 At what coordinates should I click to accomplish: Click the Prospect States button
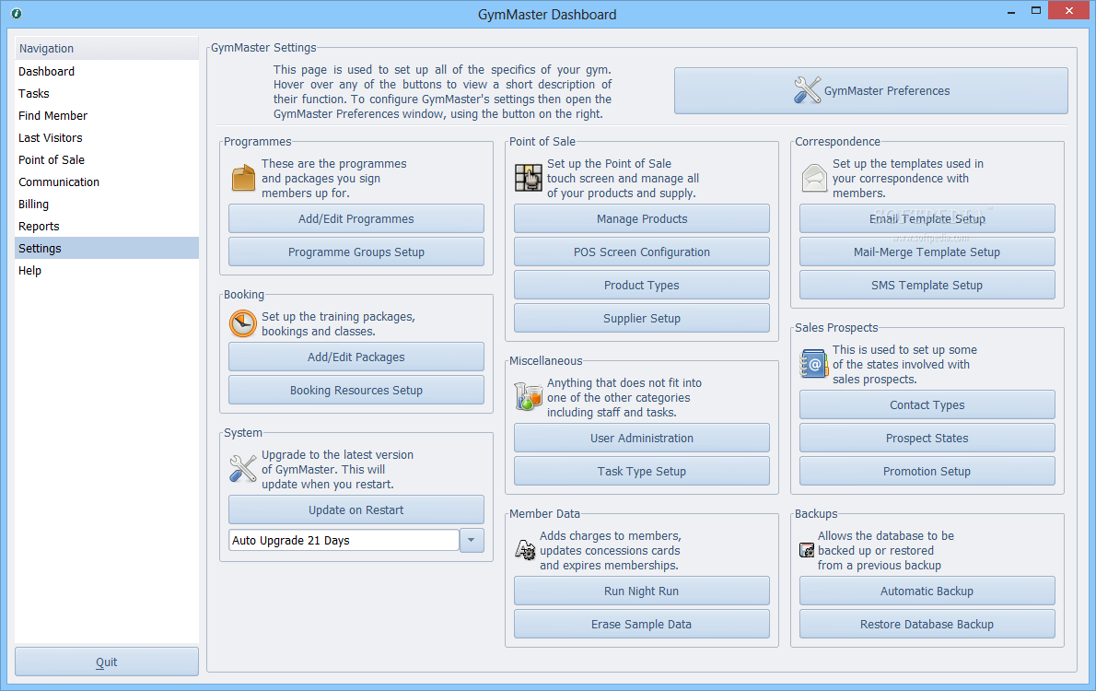(927, 438)
